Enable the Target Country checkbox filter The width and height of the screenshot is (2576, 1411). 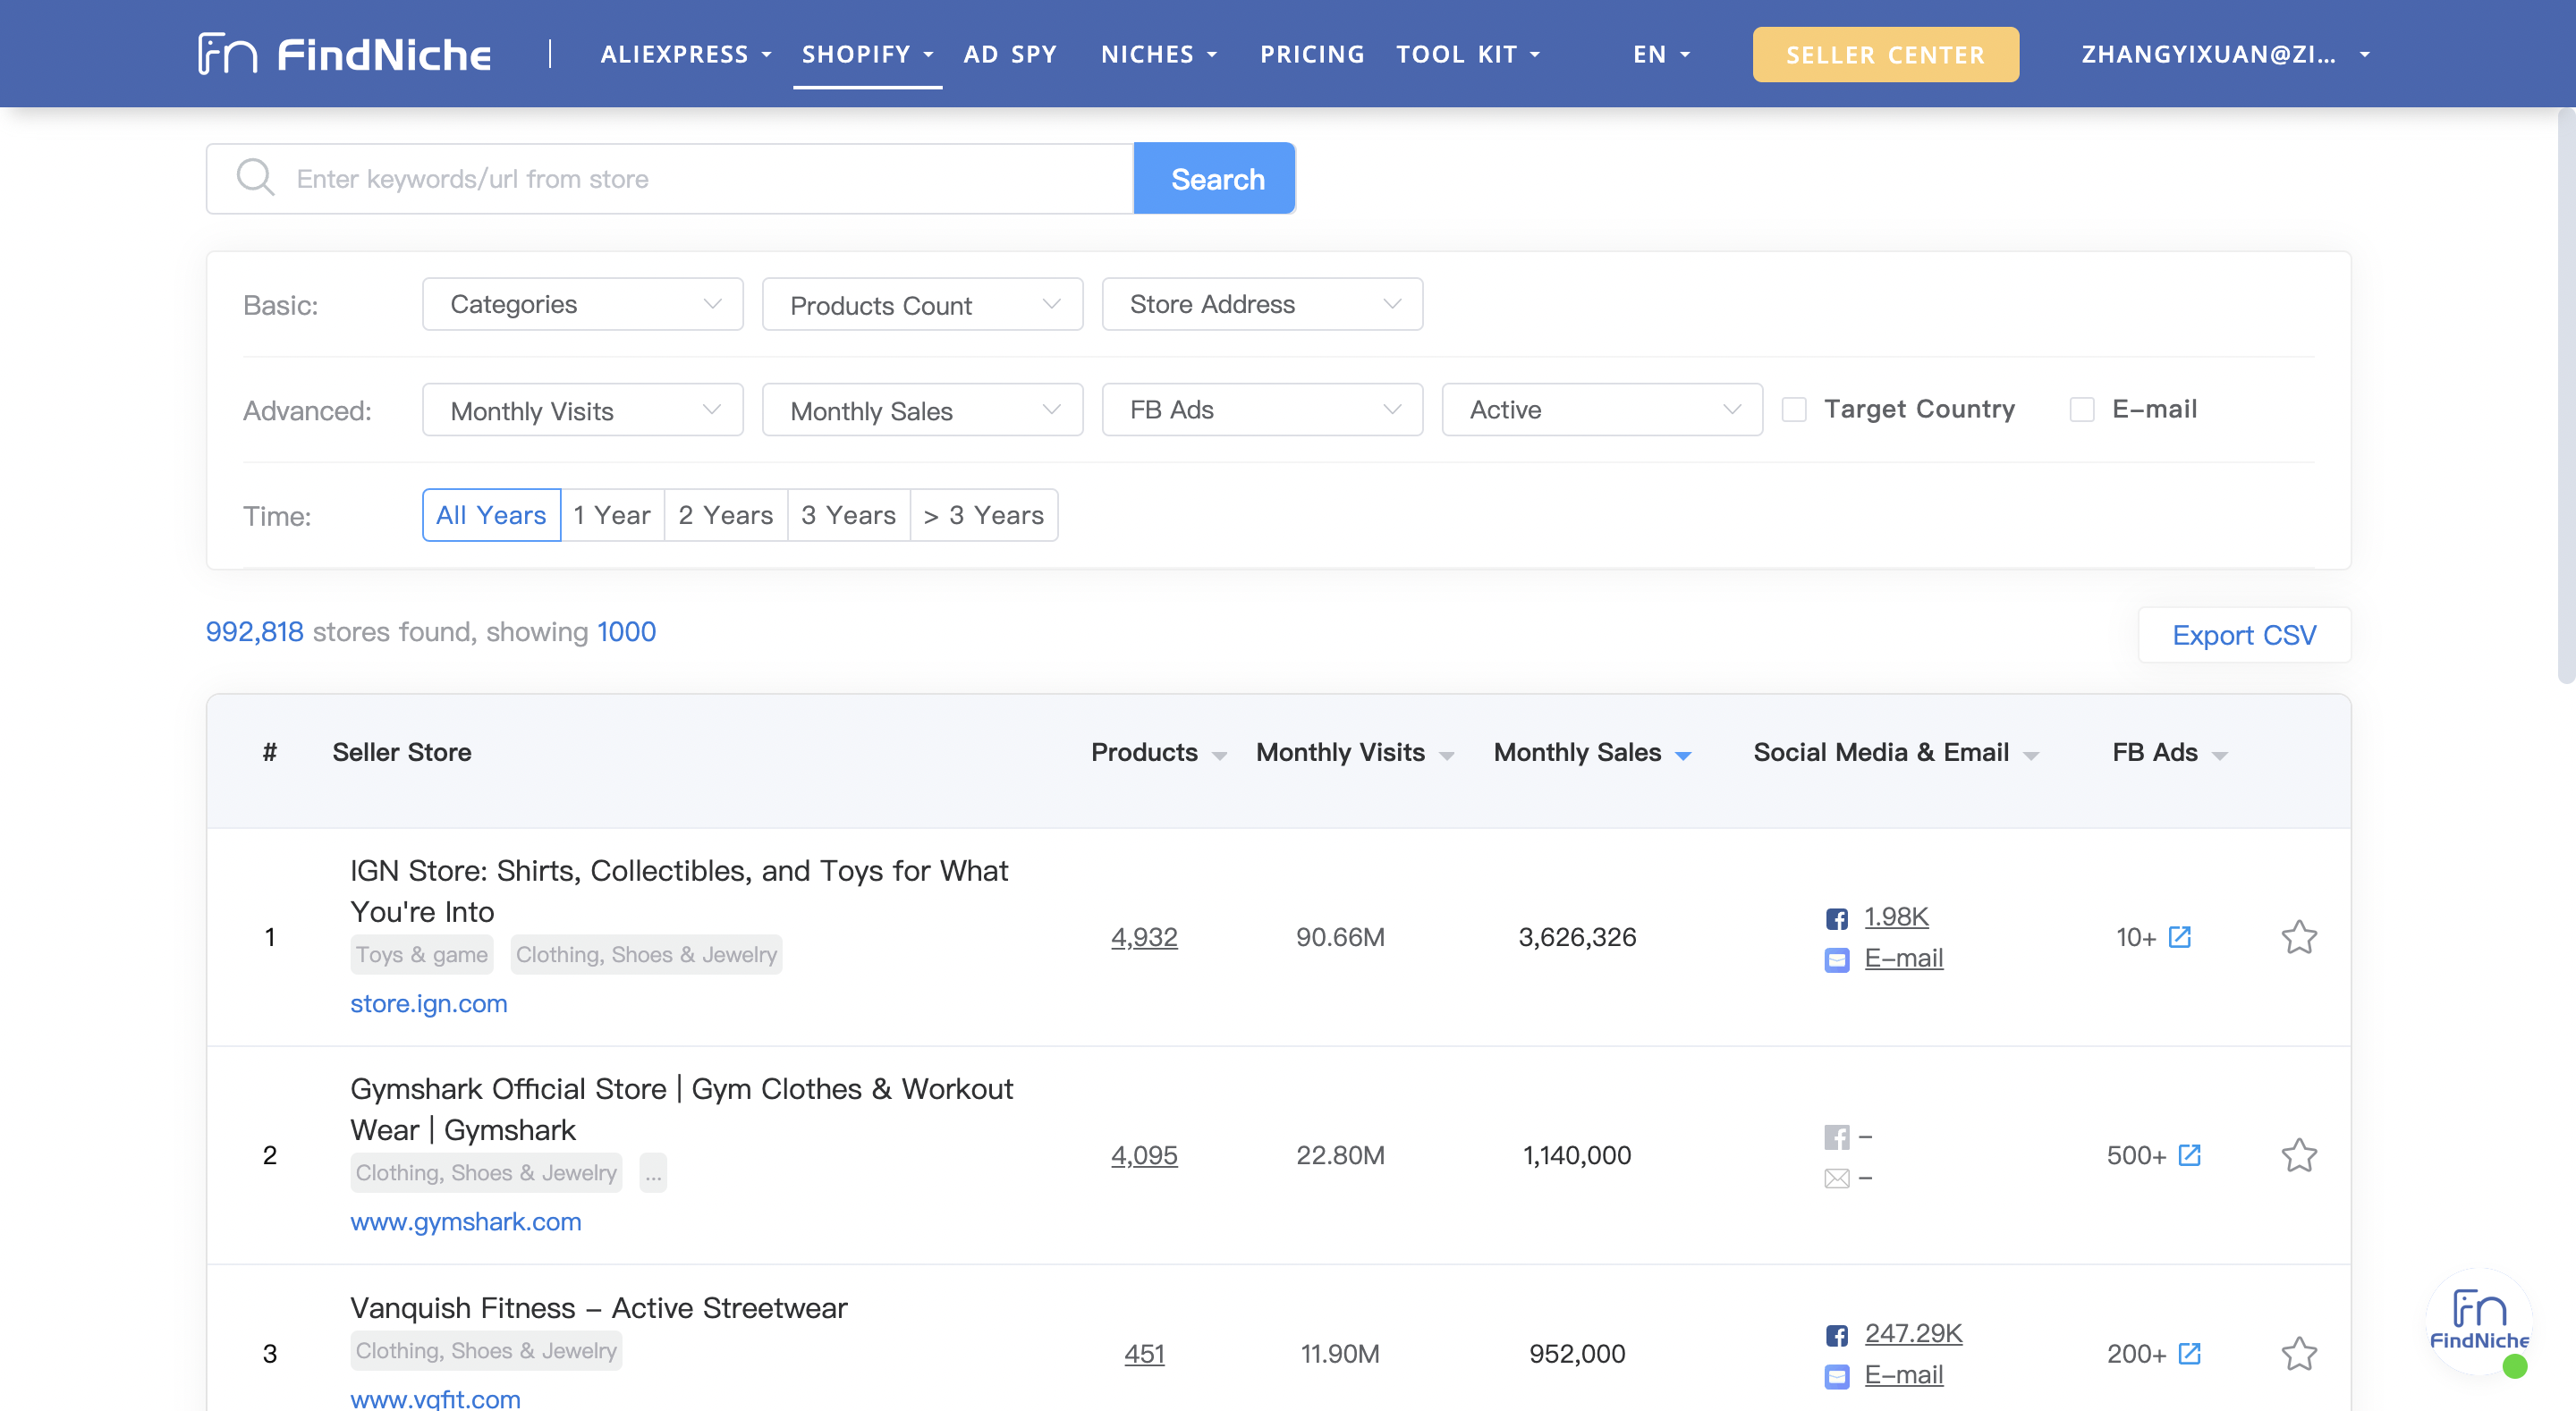pyautogui.click(x=1795, y=410)
